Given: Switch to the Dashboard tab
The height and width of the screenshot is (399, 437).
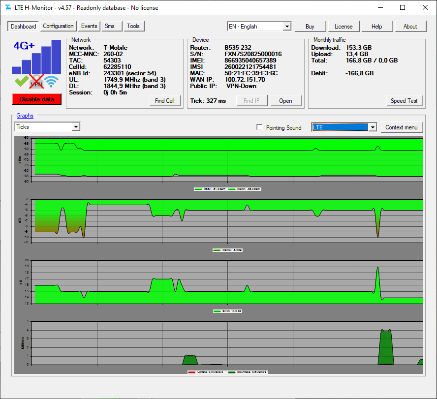Looking at the screenshot, I should coord(24,27).
